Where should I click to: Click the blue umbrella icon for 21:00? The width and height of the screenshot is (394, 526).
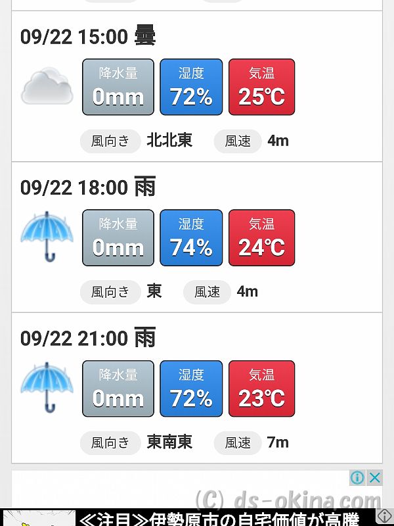click(47, 387)
